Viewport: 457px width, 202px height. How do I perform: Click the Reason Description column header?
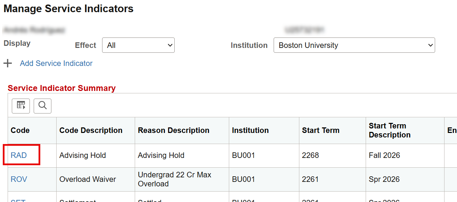pyautogui.click(x=174, y=131)
